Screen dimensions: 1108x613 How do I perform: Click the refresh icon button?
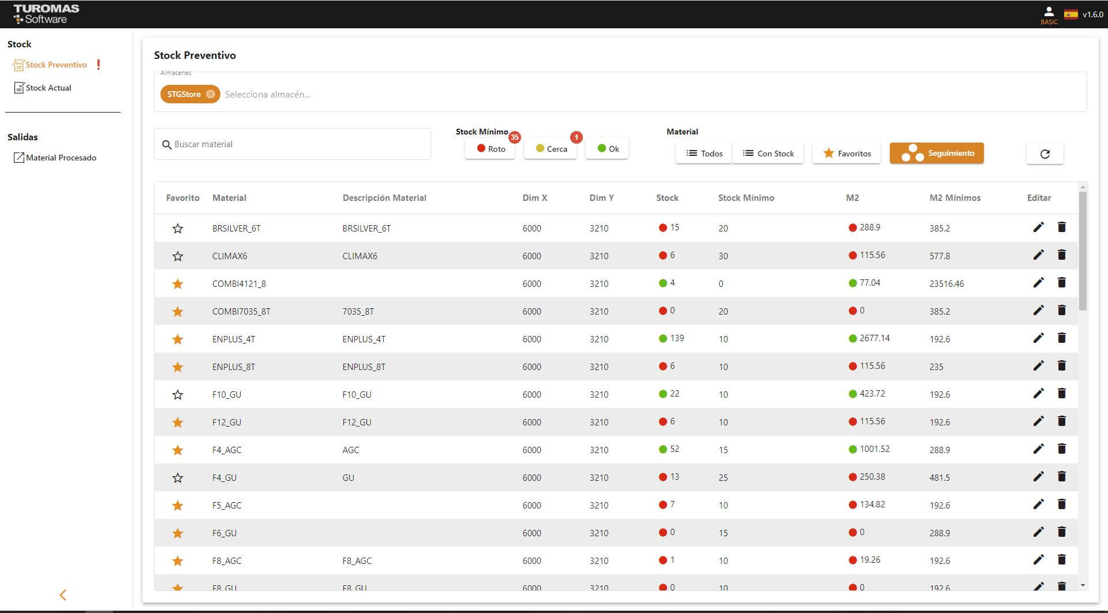click(1045, 154)
